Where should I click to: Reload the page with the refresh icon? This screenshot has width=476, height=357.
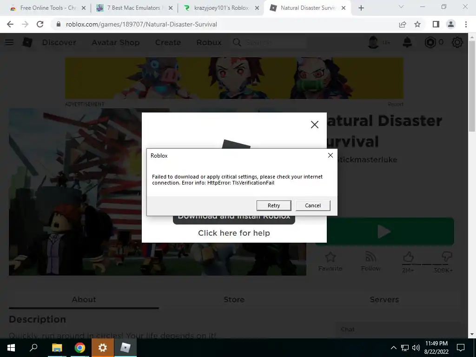click(x=40, y=24)
